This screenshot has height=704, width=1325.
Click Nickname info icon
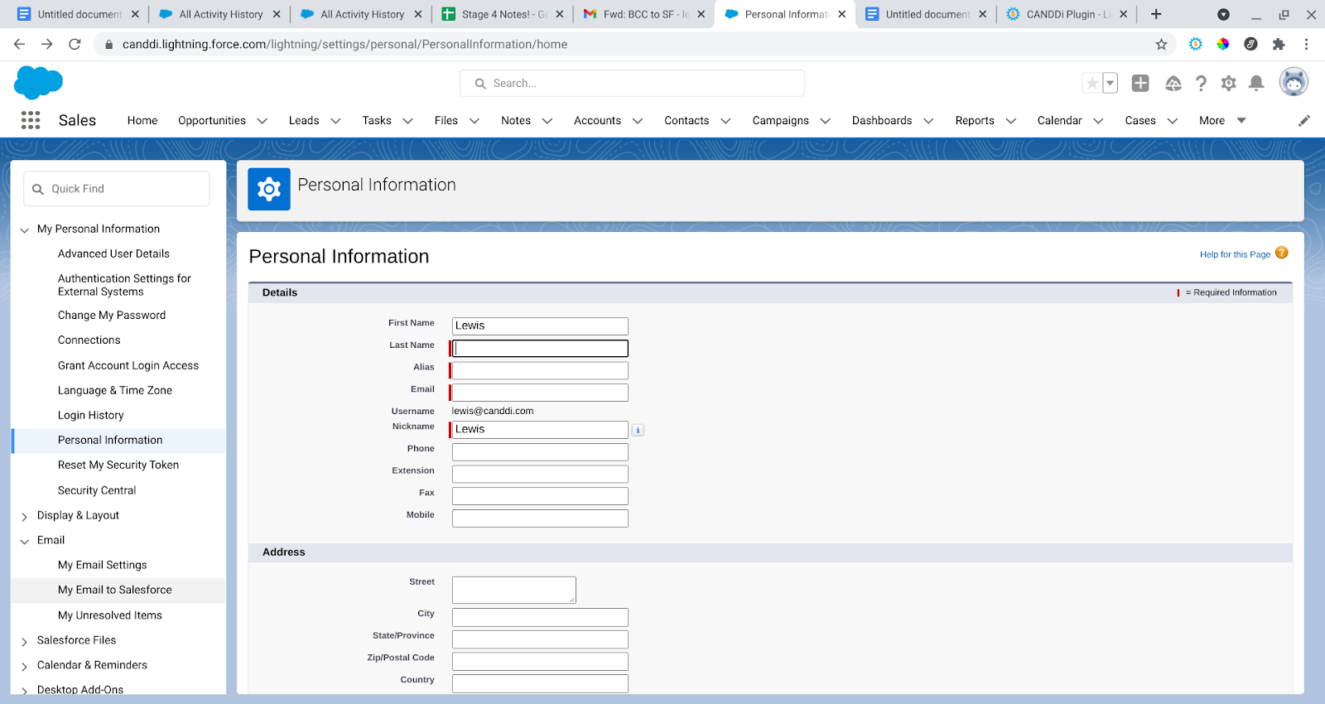pyautogui.click(x=638, y=430)
